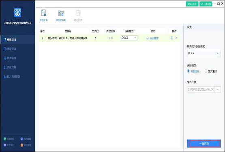This screenshot has height=152, width=225.
Task: Click the PDF file name in row 1
Action: pos(67,38)
